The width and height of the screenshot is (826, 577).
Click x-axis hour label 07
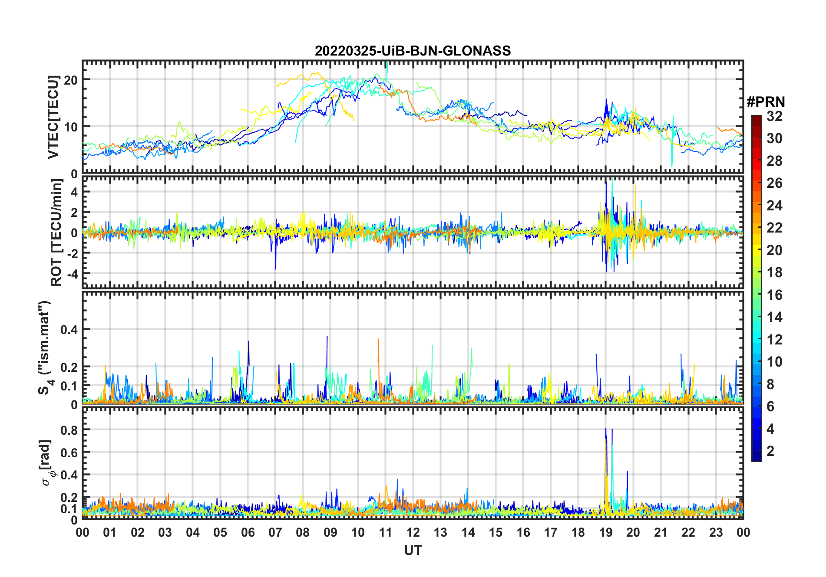(x=275, y=532)
